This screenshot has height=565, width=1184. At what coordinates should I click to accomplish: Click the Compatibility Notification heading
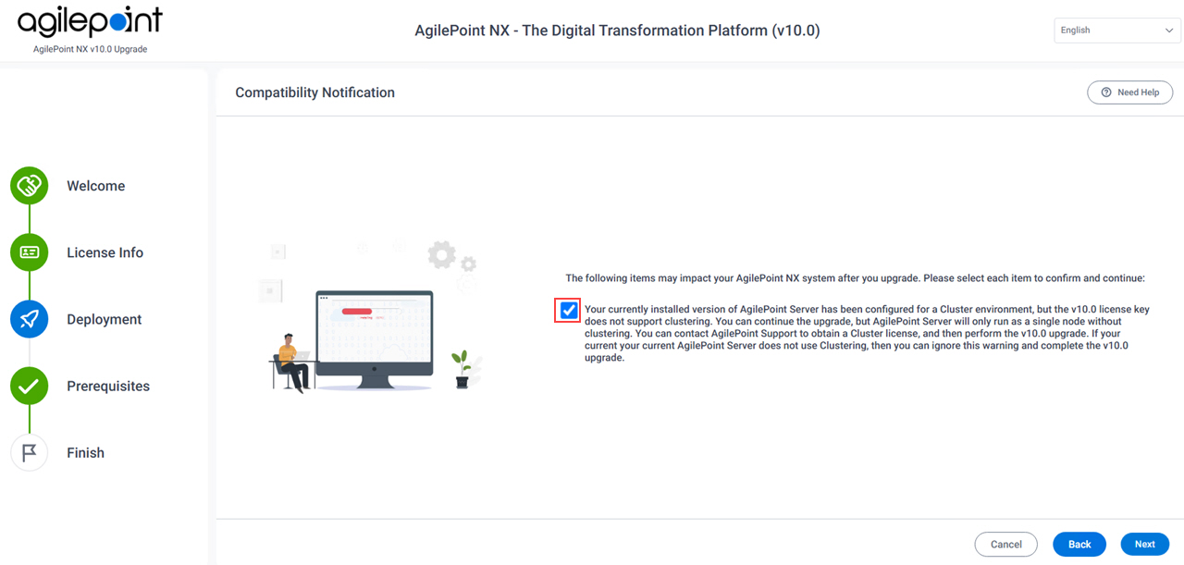coord(315,92)
